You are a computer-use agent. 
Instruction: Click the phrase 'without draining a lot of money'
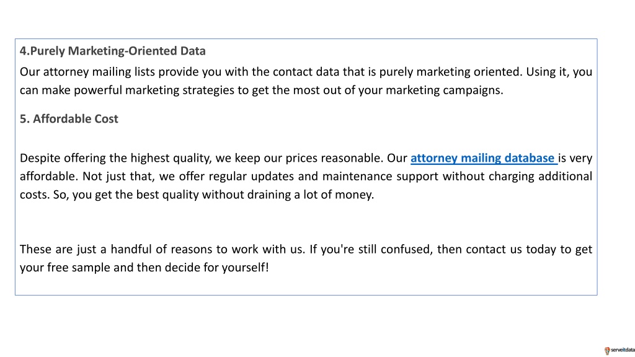[288, 195]
